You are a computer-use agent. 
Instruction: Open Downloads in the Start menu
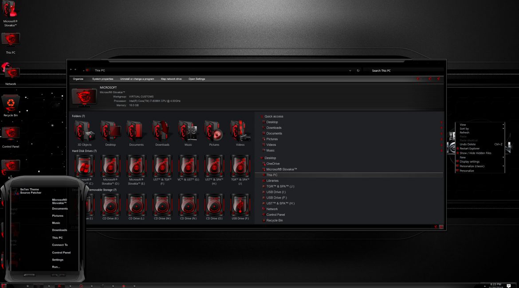coord(59,230)
